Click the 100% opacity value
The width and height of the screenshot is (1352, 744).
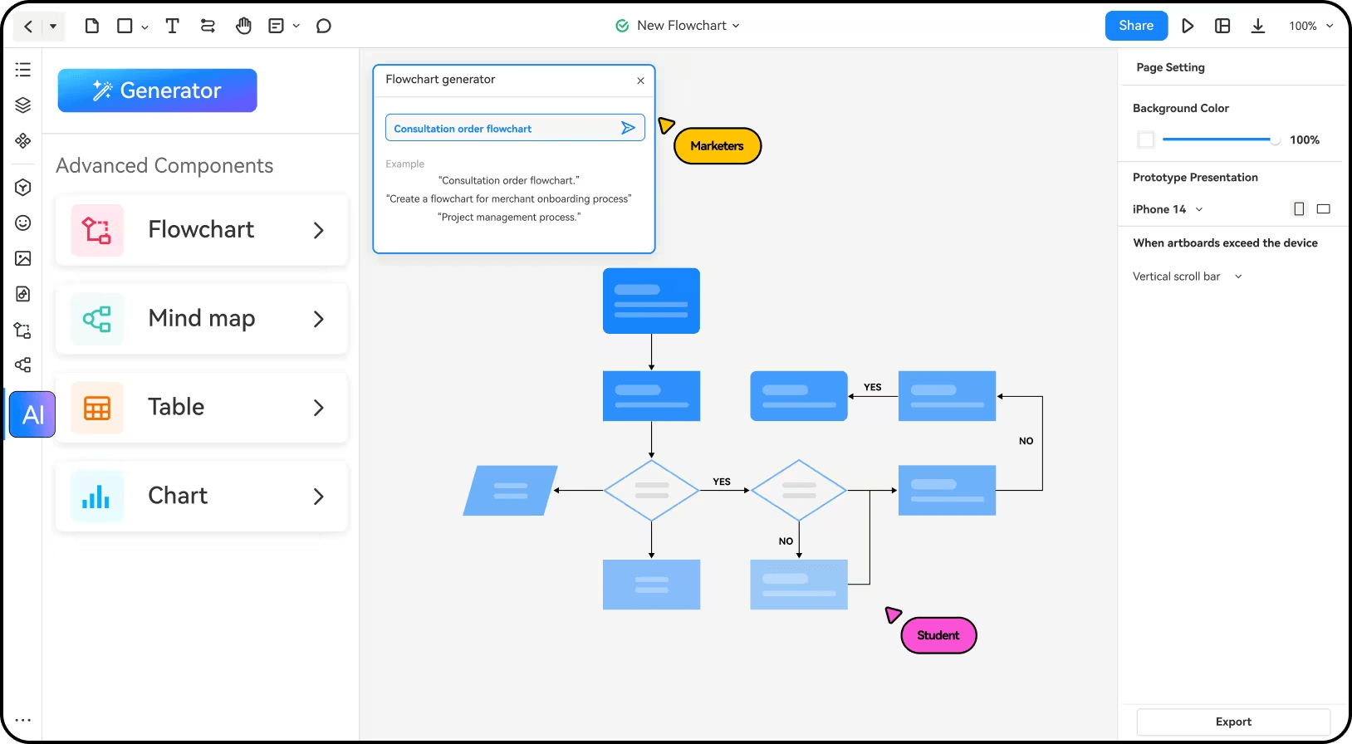(x=1305, y=139)
